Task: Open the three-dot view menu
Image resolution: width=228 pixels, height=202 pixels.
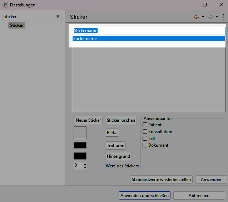Action: (x=223, y=17)
